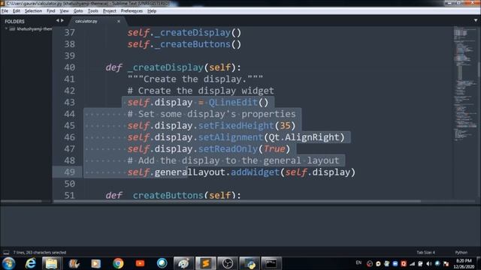Go to previous tab with left arrow

tap(57, 20)
